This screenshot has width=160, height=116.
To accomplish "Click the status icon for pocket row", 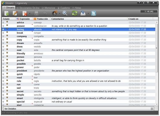I will [7, 59].
